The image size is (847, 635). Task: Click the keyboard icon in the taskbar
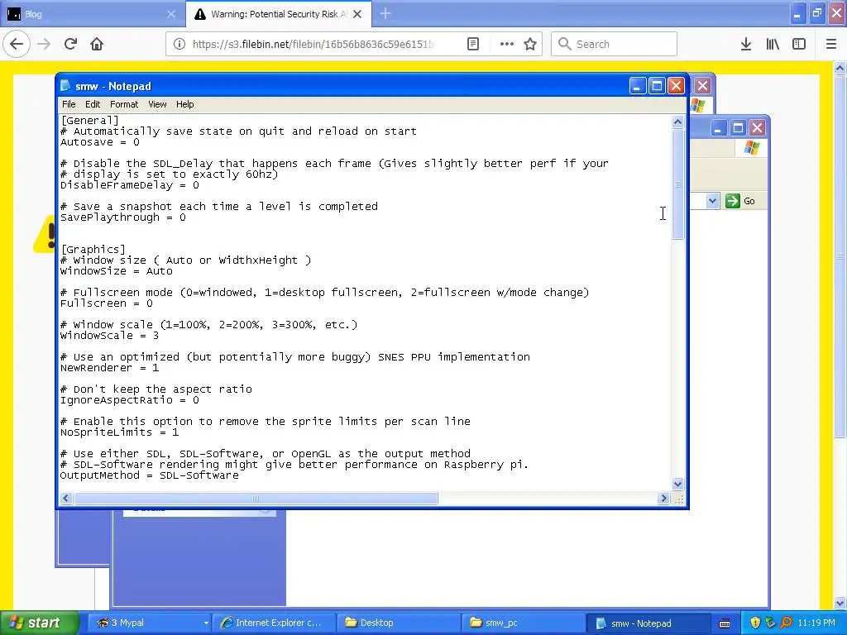tap(725, 623)
